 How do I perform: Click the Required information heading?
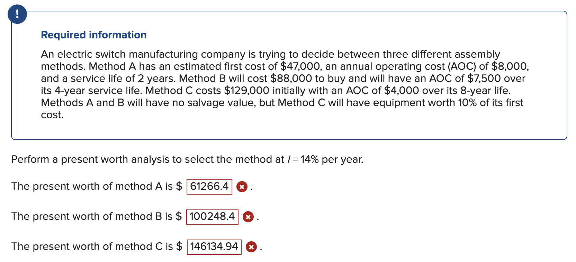(93, 35)
